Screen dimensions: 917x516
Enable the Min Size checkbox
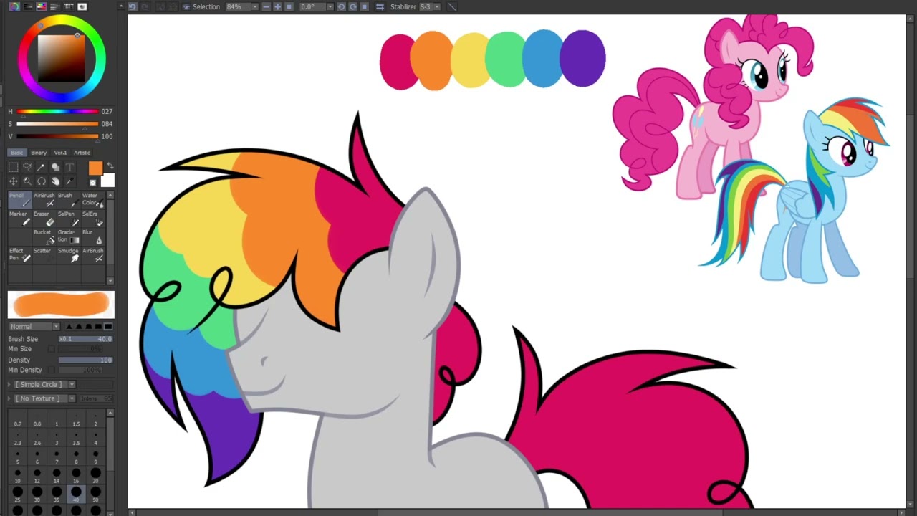[52, 349]
